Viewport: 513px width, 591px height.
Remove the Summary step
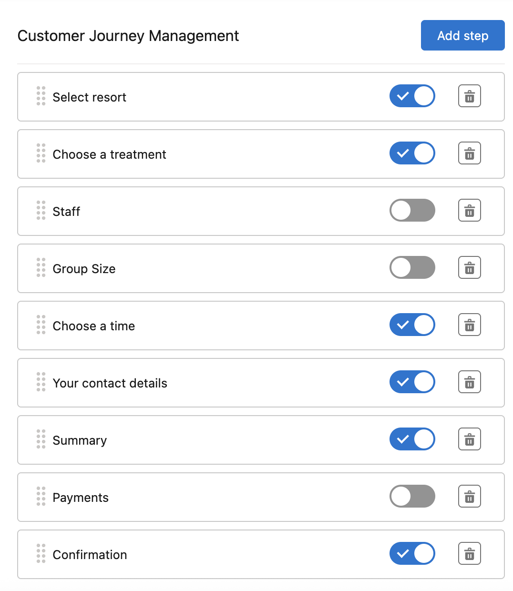click(469, 439)
